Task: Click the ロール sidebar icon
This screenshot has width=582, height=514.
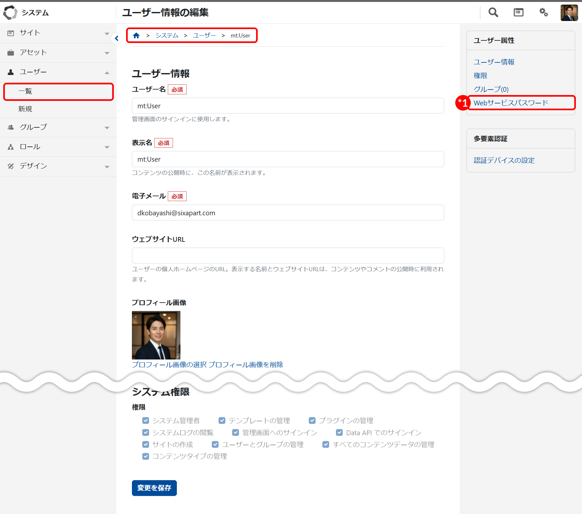Action: (11, 147)
